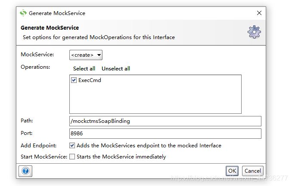Open the MockService <create> dropdown

tap(86, 55)
